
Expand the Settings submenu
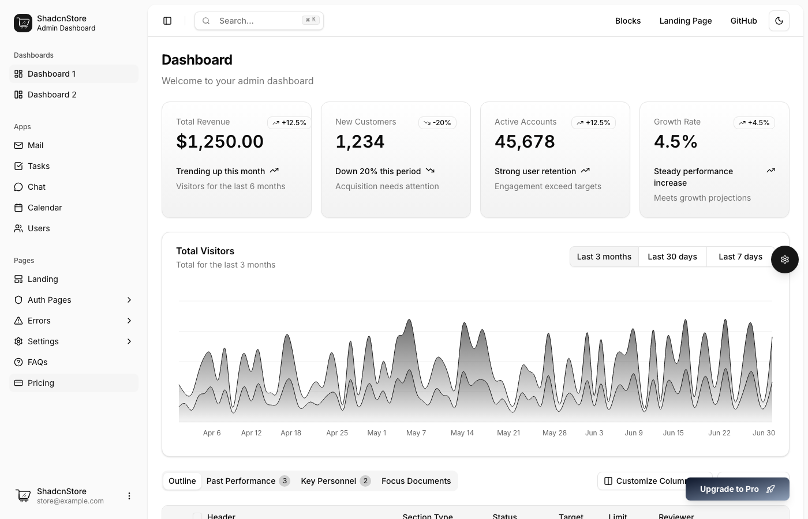(129, 341)
